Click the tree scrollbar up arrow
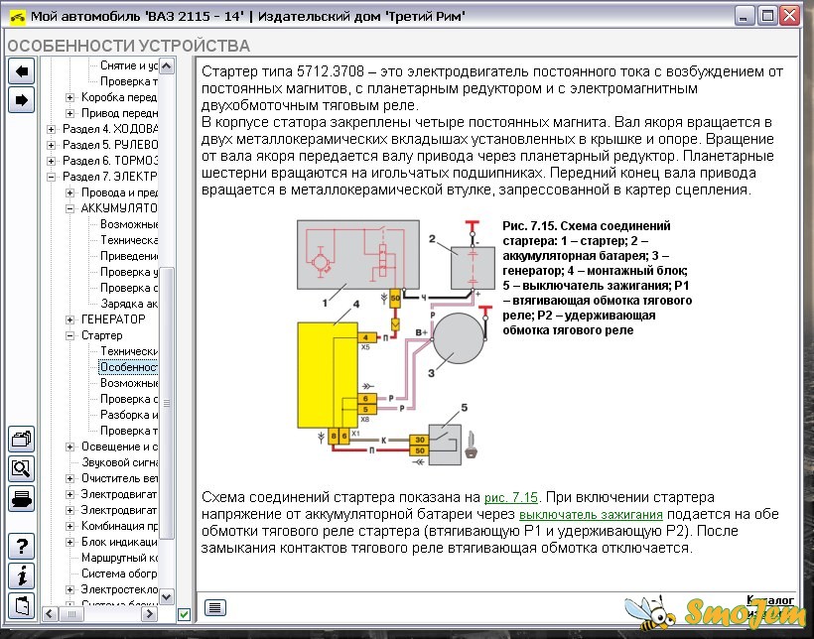814x639 pixels. (167, 65)
